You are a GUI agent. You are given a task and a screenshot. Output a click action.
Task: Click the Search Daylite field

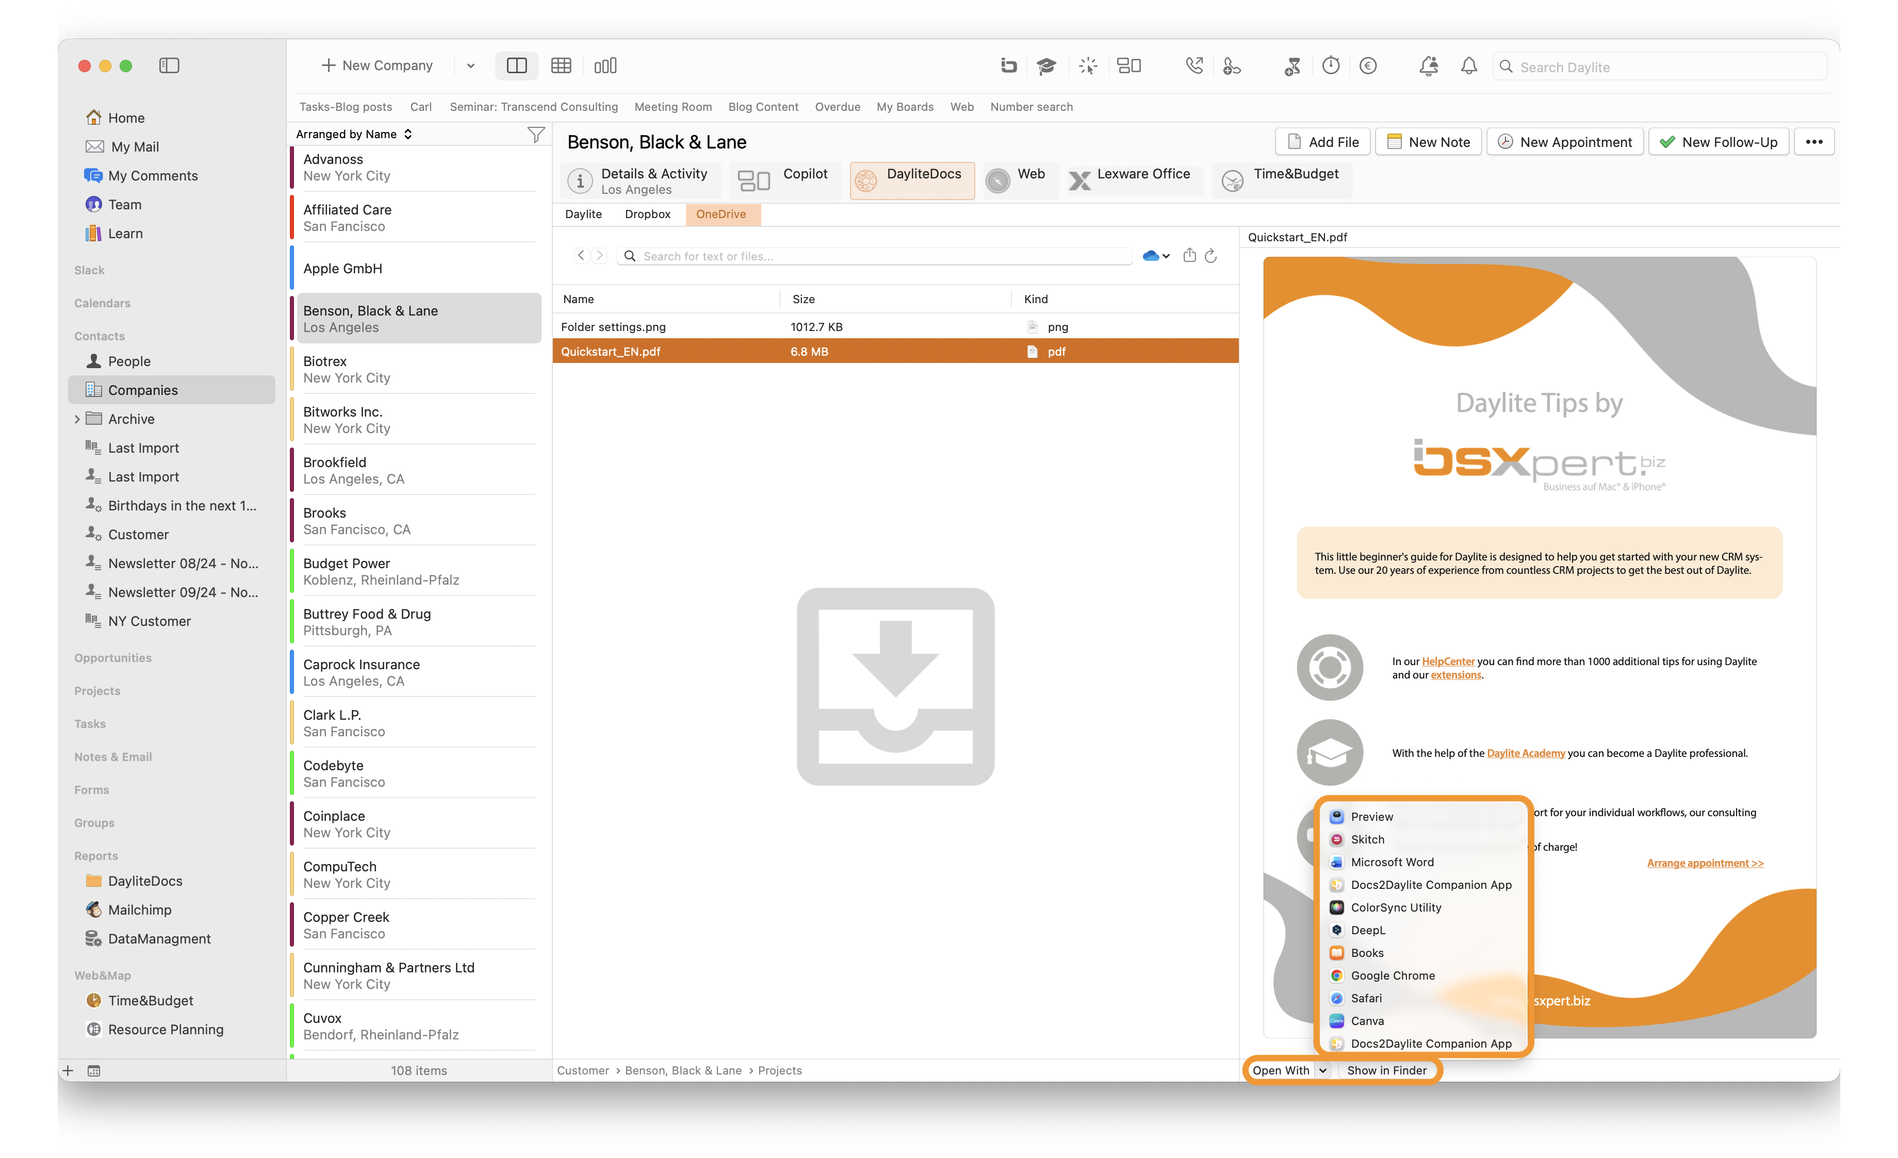1660,67
